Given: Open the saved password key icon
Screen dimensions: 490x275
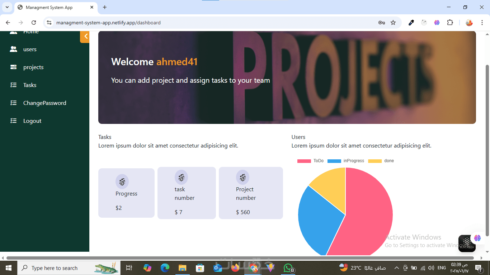Looking at the screenshot, I should (x=382, y=23).
